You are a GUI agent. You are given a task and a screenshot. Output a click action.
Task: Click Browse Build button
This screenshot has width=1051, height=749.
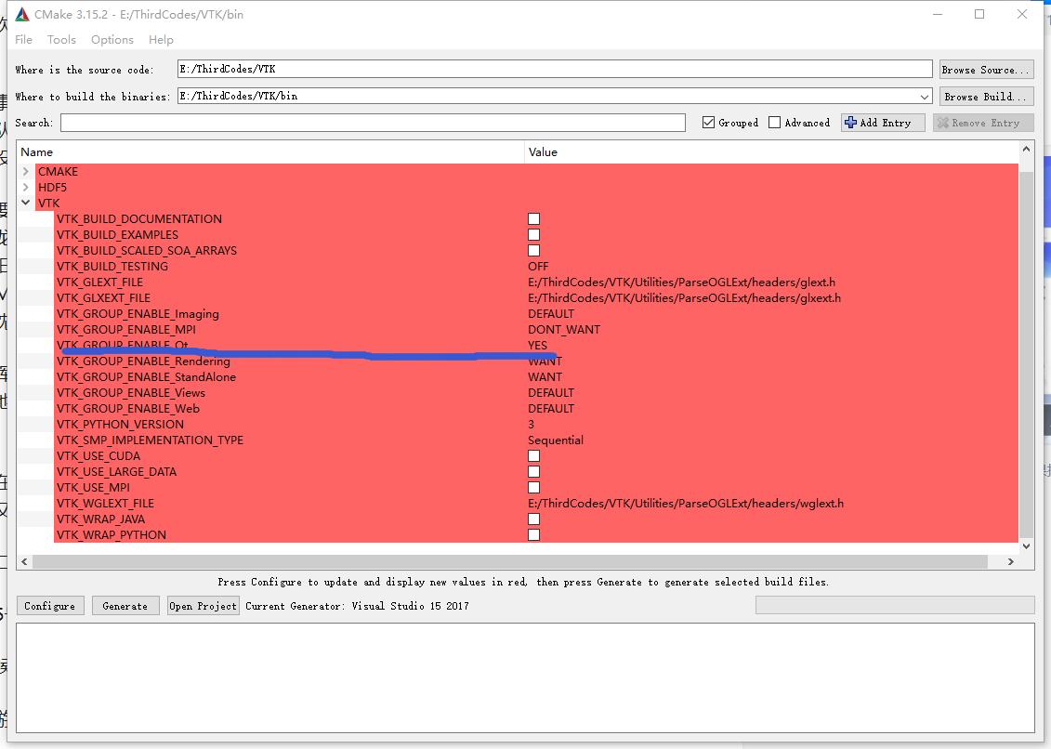986,97
